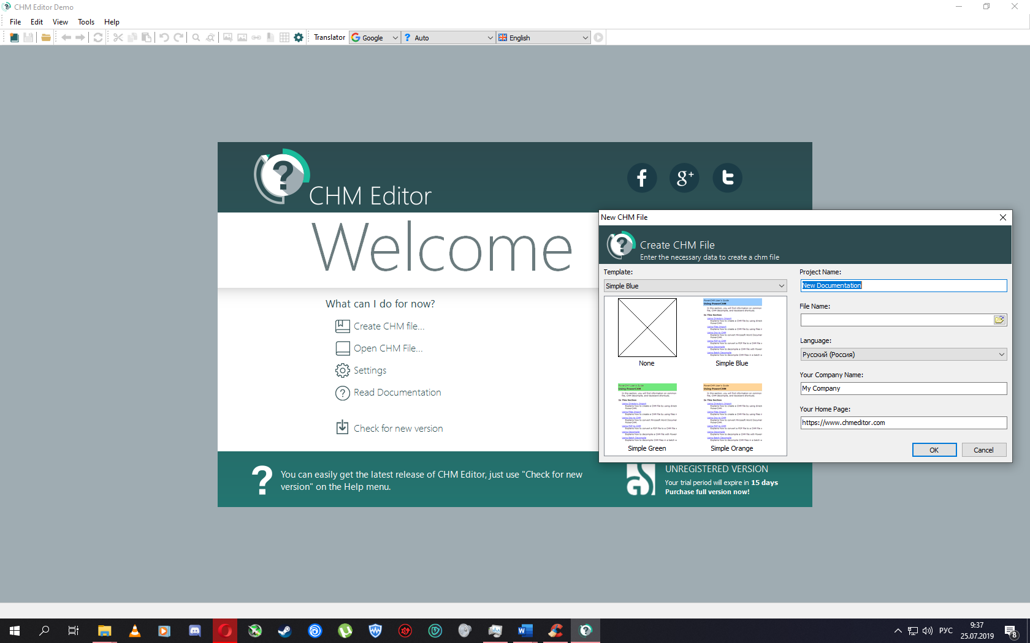Open Discord from the taskbar
Screen dimensions: 1030x643
(195, 631)
